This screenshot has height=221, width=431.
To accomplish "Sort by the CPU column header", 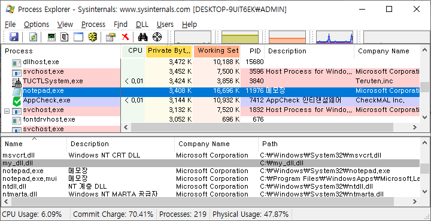I will [133, 51].
